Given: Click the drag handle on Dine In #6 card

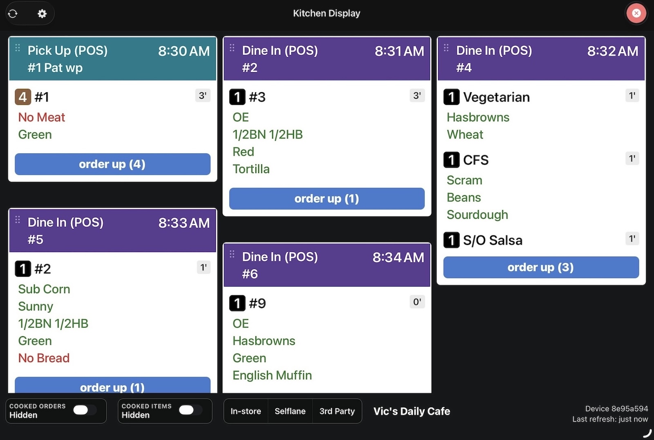Looking at the screenshot, I should (x=232, y=254).
